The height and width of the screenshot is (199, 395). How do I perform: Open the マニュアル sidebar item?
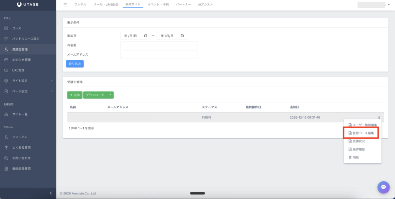[28, 137]
